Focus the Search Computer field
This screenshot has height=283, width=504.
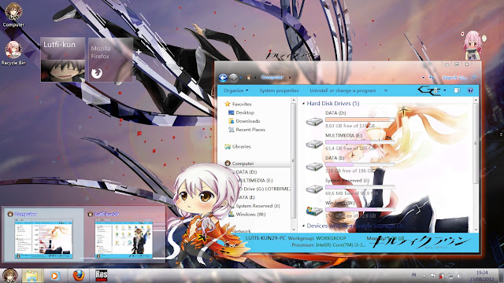(454, 78)
